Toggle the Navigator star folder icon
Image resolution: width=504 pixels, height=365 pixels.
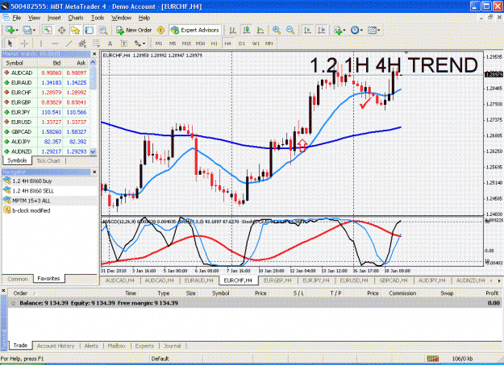[x=75, y=30]
